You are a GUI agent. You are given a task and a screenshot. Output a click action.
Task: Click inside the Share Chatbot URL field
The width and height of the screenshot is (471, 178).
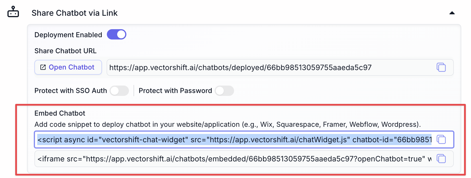coord(258,68)
